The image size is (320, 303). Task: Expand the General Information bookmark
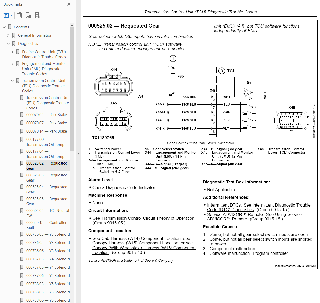click(x=8, y=35)
